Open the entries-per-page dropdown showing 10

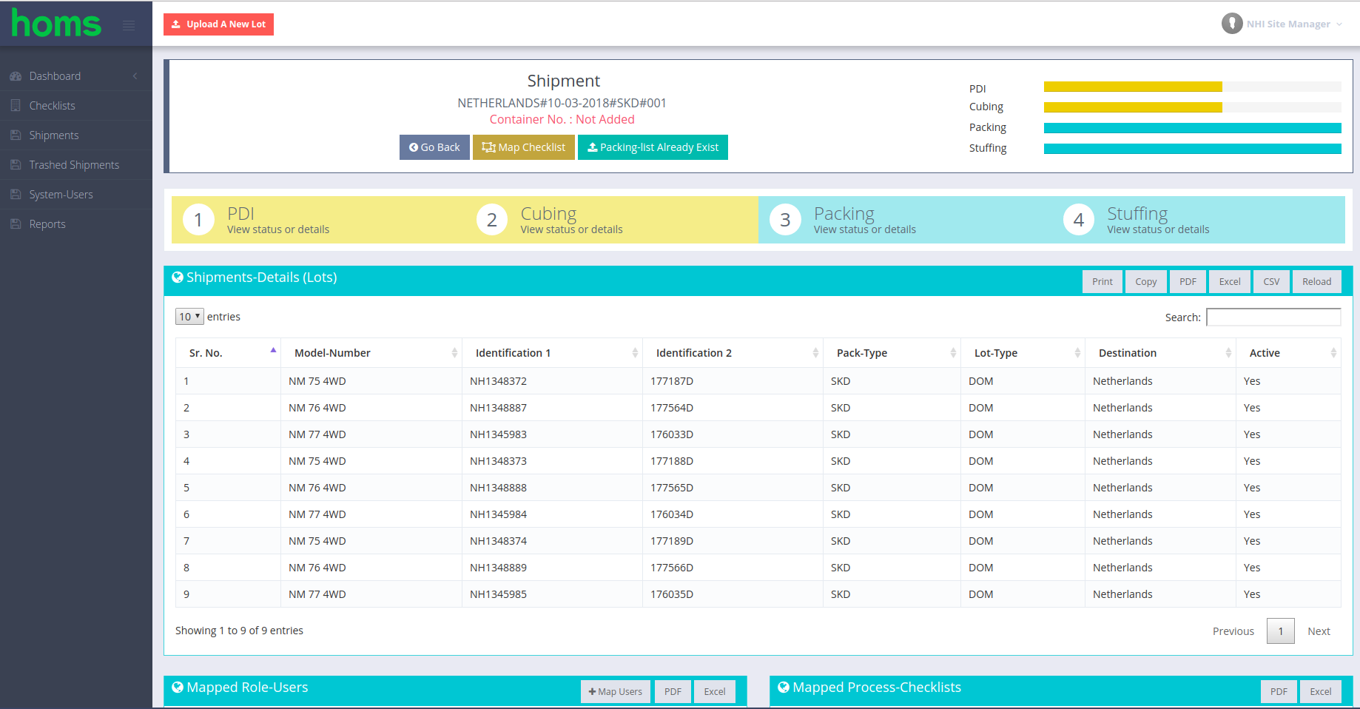[x=189, y=317]
